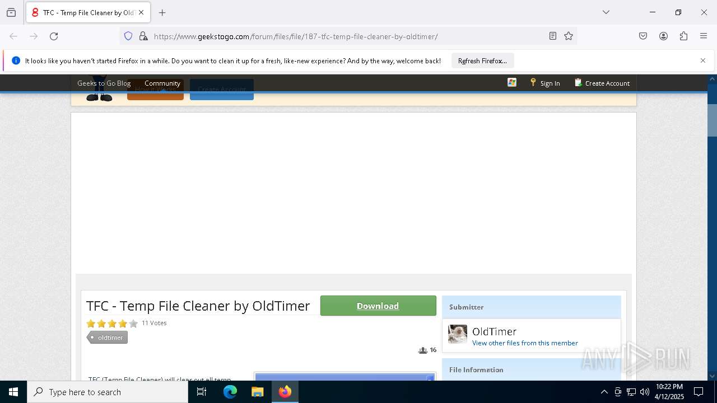Open the OldTimer submitter profile name
The width and height of the screenshot is (717, 403).
click(494, 331)
